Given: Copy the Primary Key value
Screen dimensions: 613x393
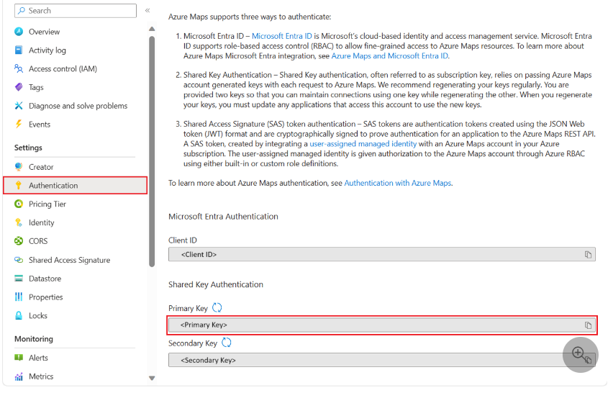Looking at the screenshot, I should click(588, 325).
